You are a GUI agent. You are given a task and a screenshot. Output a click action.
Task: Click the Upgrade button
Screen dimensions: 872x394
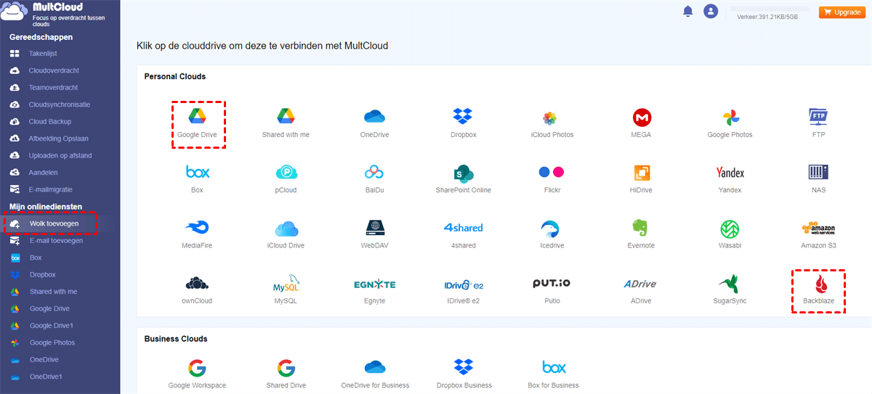coord(842,12)
